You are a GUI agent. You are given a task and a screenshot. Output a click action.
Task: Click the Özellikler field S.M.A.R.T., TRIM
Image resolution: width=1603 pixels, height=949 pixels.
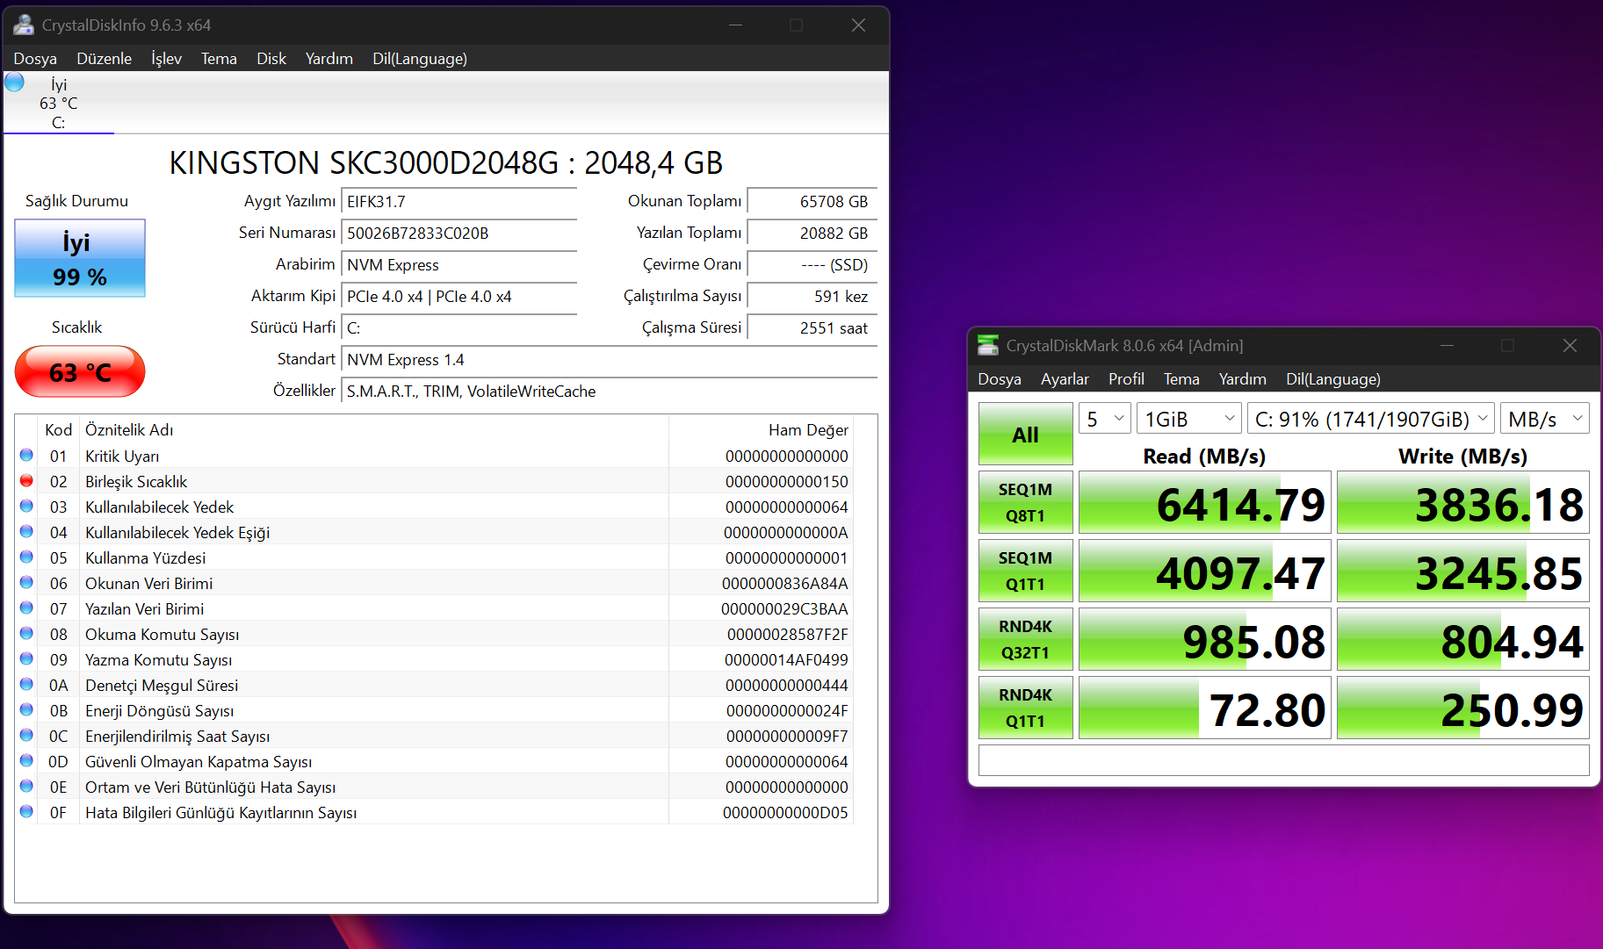point(610,392)
